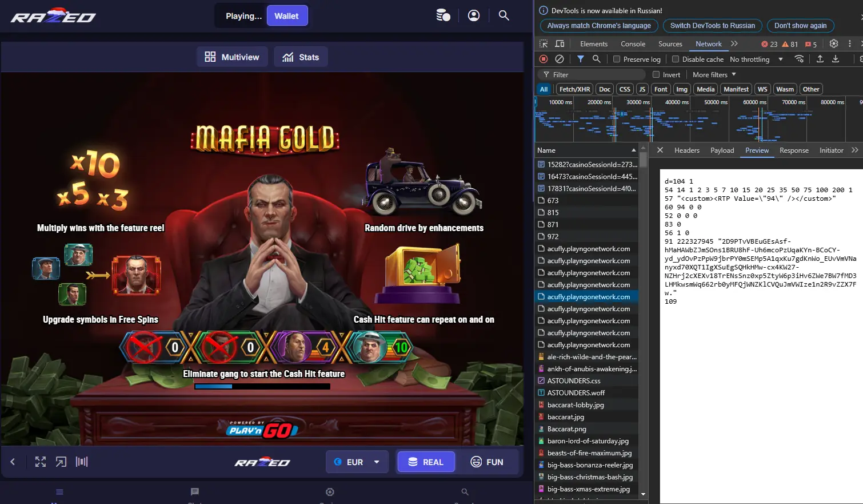
Task: Open the EUR currency dropdown
Action: pyautogui.click(x=357, y=462)
